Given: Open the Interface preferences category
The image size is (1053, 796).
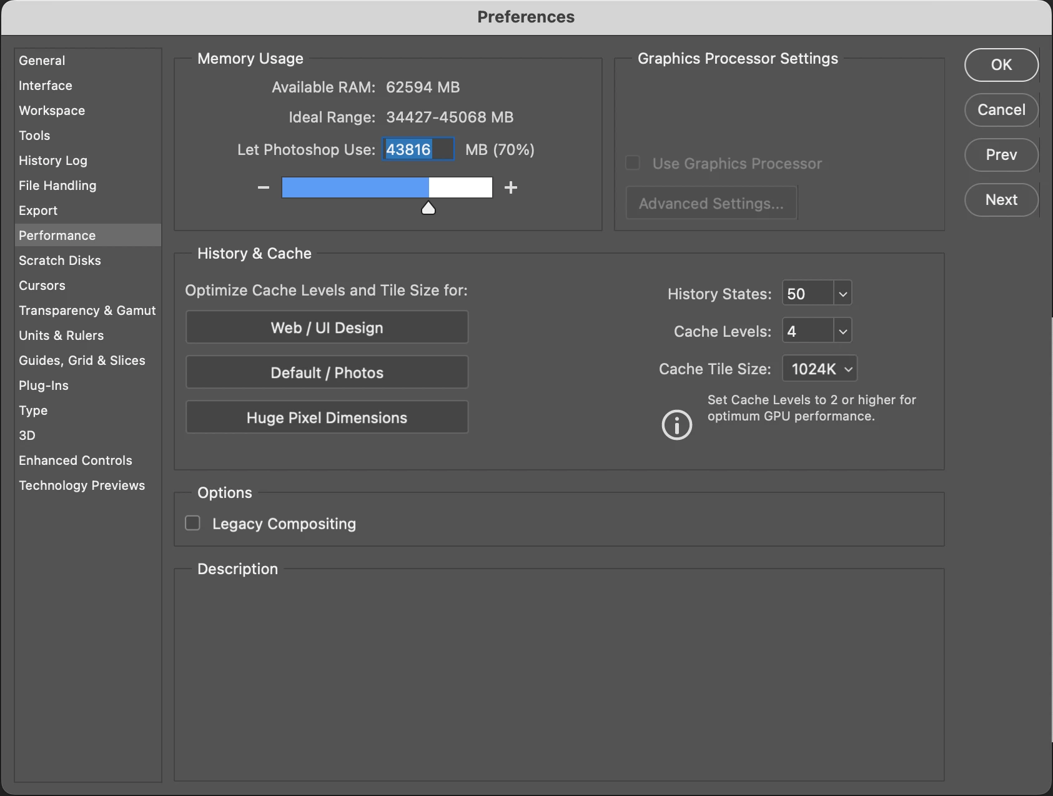Looking at the screenshot, I should click(87, 86).
